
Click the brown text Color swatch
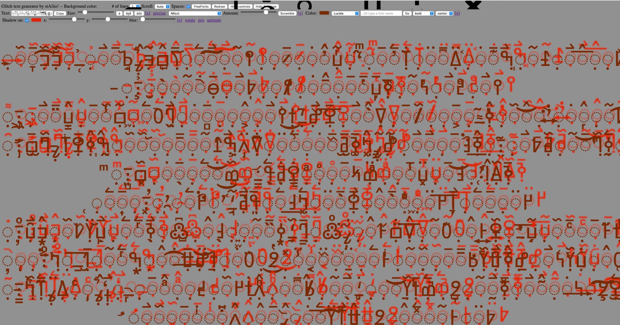(324, 13)
